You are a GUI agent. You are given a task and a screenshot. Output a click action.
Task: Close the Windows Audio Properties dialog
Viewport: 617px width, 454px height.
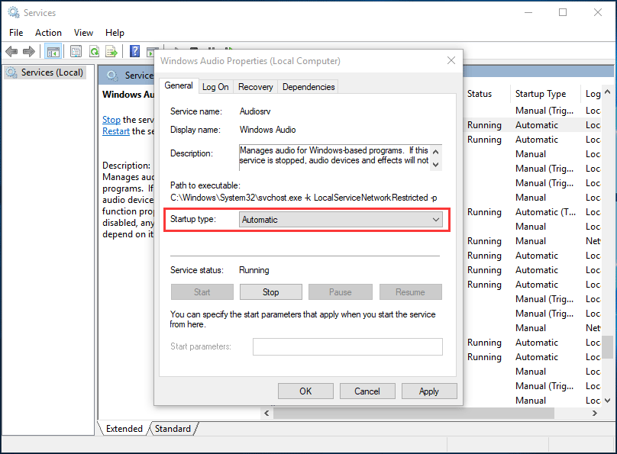coord(451,60)
